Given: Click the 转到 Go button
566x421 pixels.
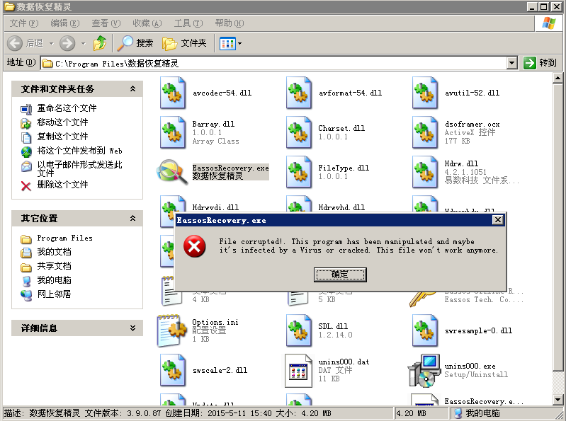Looking at the screenshot, I should pos(540,63).
